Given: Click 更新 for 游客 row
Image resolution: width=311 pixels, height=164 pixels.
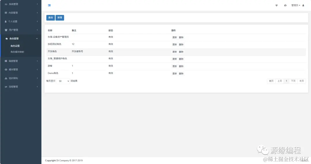Looking at the screenshot, I should 175,66.
